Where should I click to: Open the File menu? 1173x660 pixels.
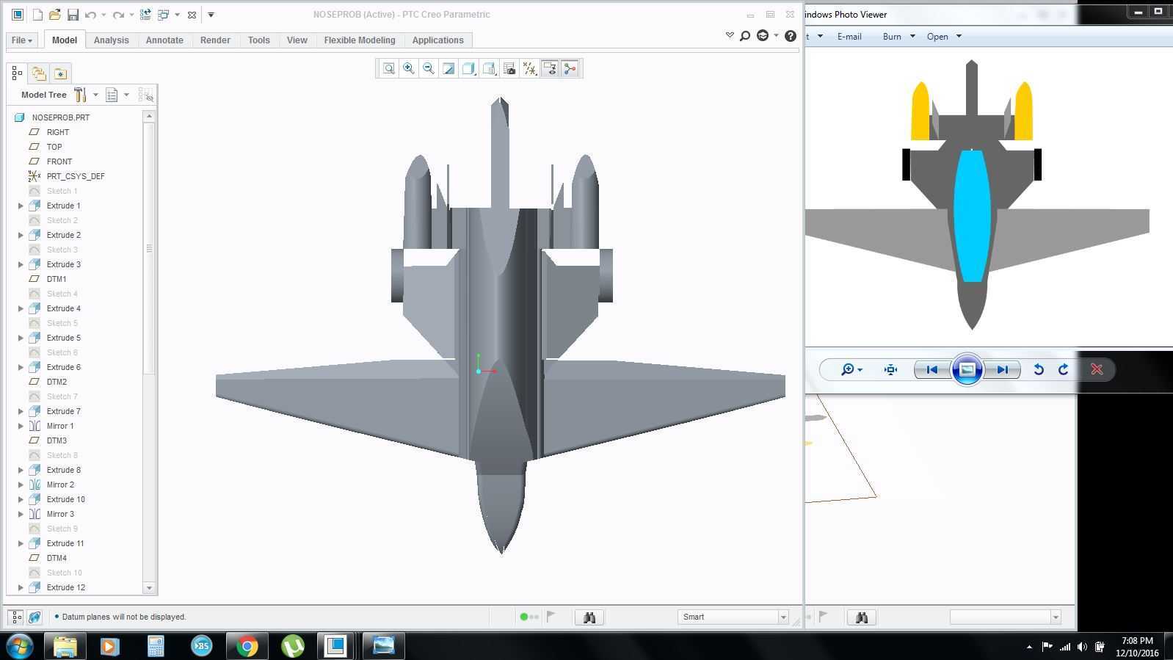(x=21, y=40)
